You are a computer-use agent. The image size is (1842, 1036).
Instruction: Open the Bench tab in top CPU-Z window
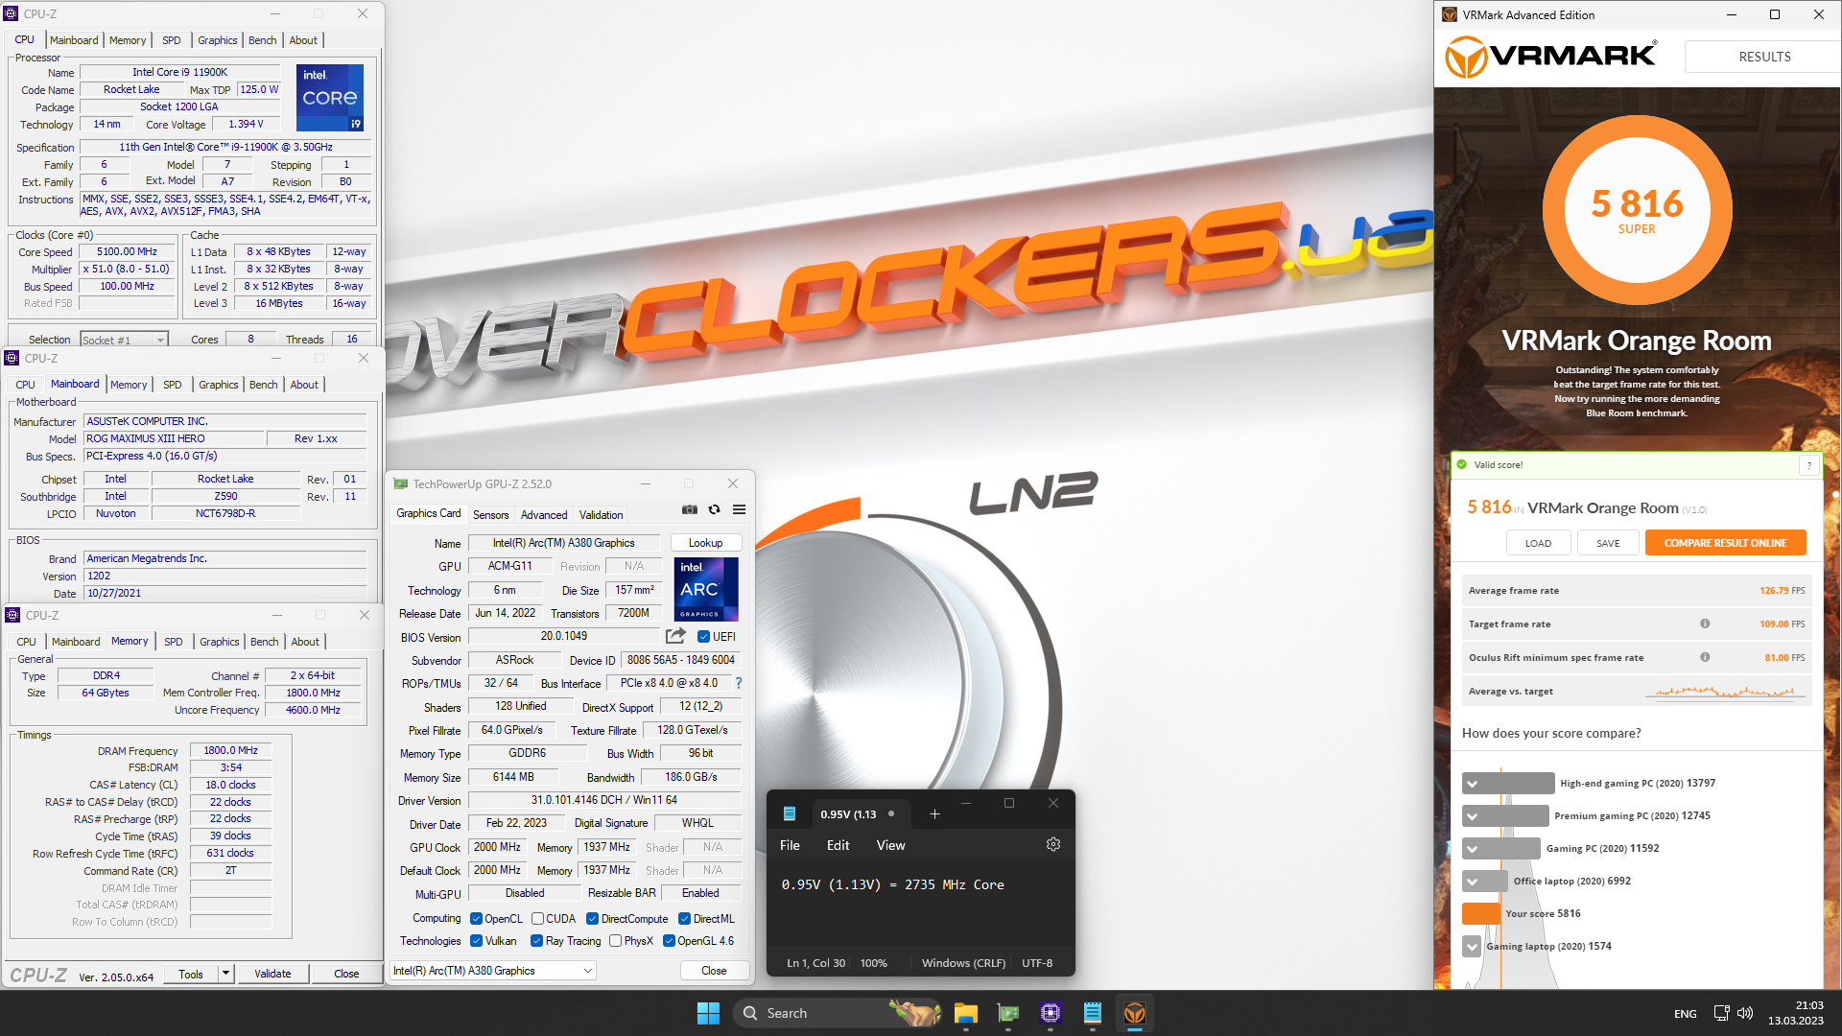click(262, 40)
